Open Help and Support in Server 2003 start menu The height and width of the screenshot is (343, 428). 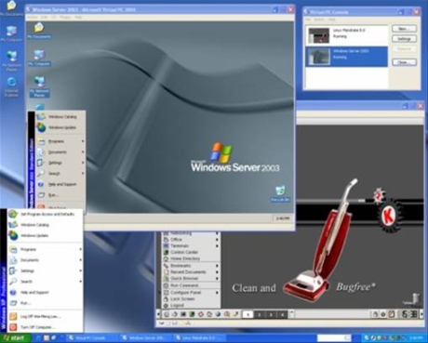60,184
